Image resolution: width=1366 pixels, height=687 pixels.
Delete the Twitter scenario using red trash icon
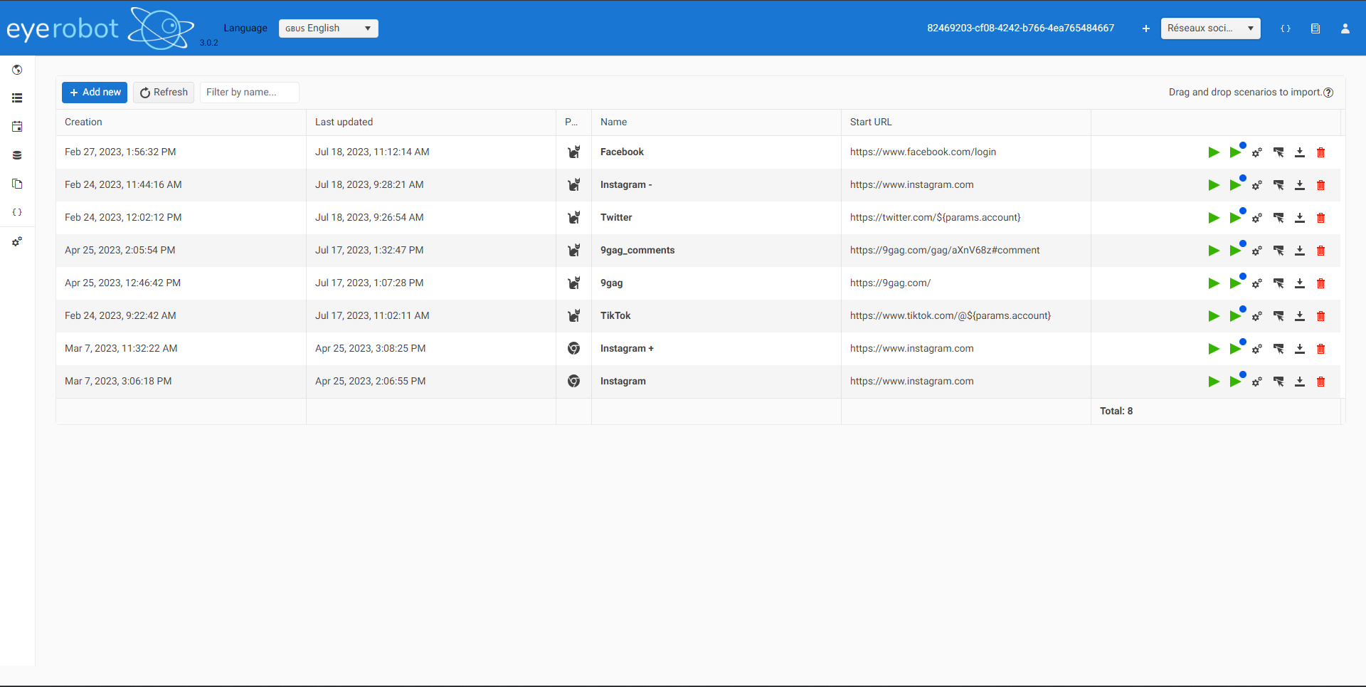(1321, 217)
